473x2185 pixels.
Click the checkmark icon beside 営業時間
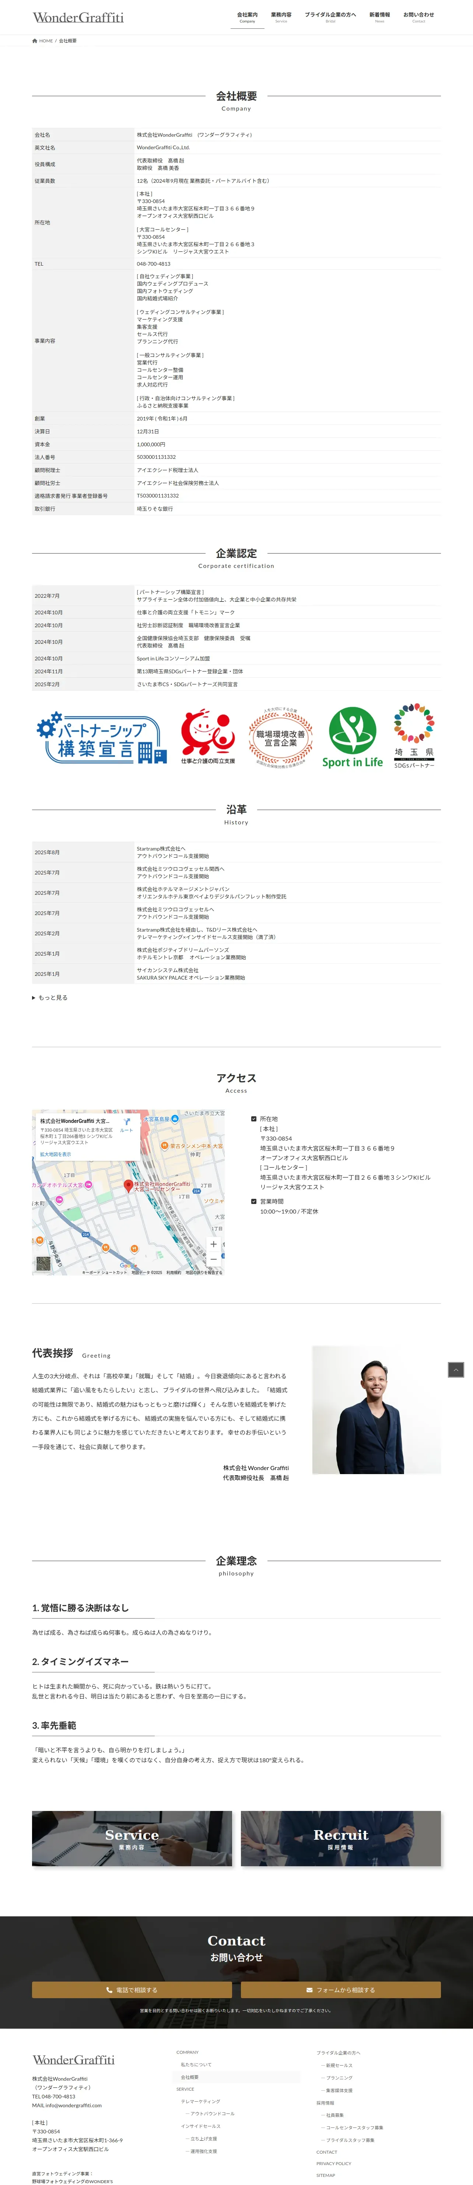click(x=253, y=1201)
